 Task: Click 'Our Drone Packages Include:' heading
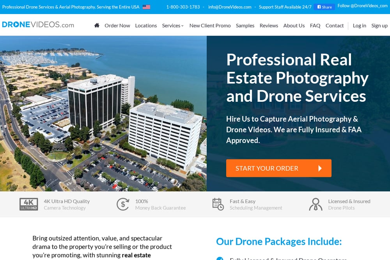[279, 242]
